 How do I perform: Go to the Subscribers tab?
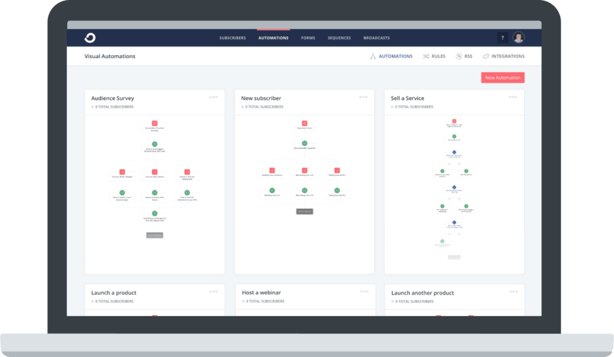tap(232, 38)
